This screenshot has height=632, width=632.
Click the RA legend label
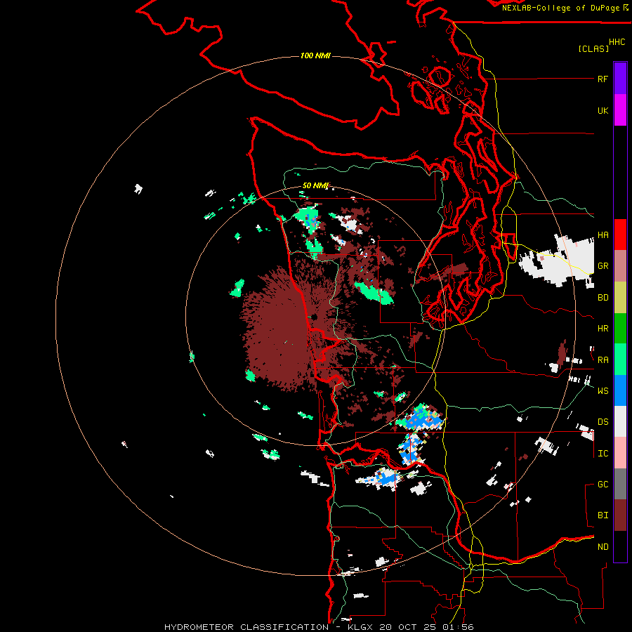[603, 360]
